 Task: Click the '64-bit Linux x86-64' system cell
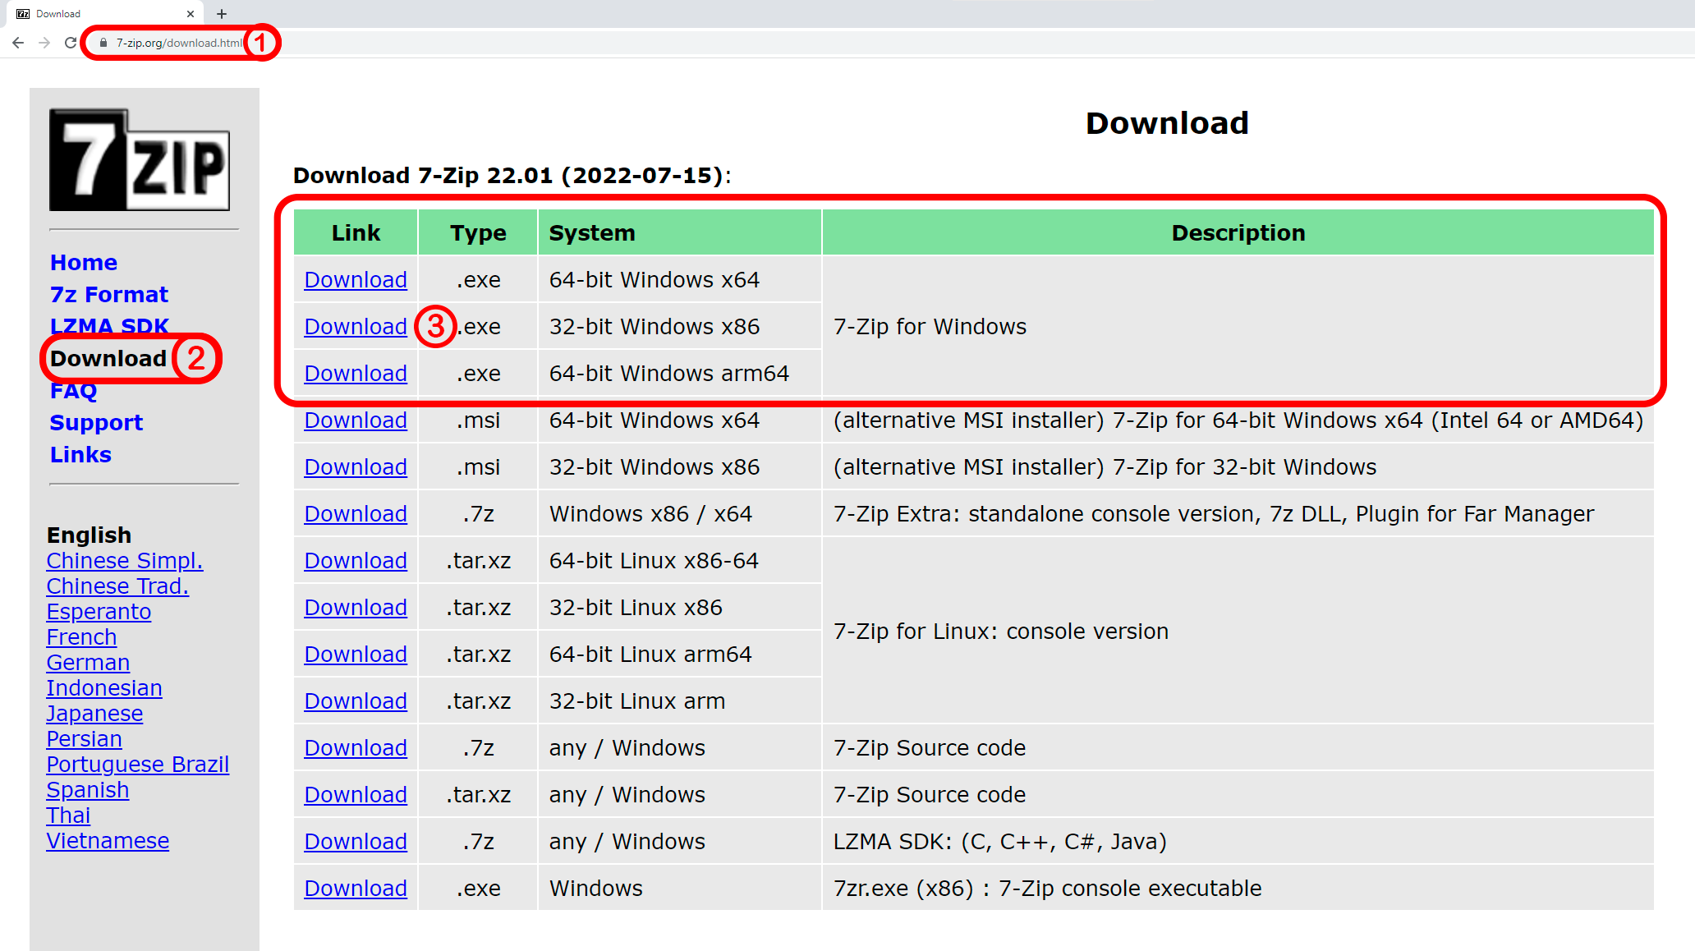tap(680, 561)
